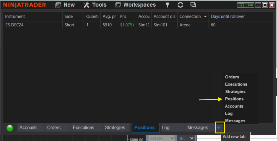Switch to the Accounts tab
Screen dimensions: 277x141
(x=31, y=127)
